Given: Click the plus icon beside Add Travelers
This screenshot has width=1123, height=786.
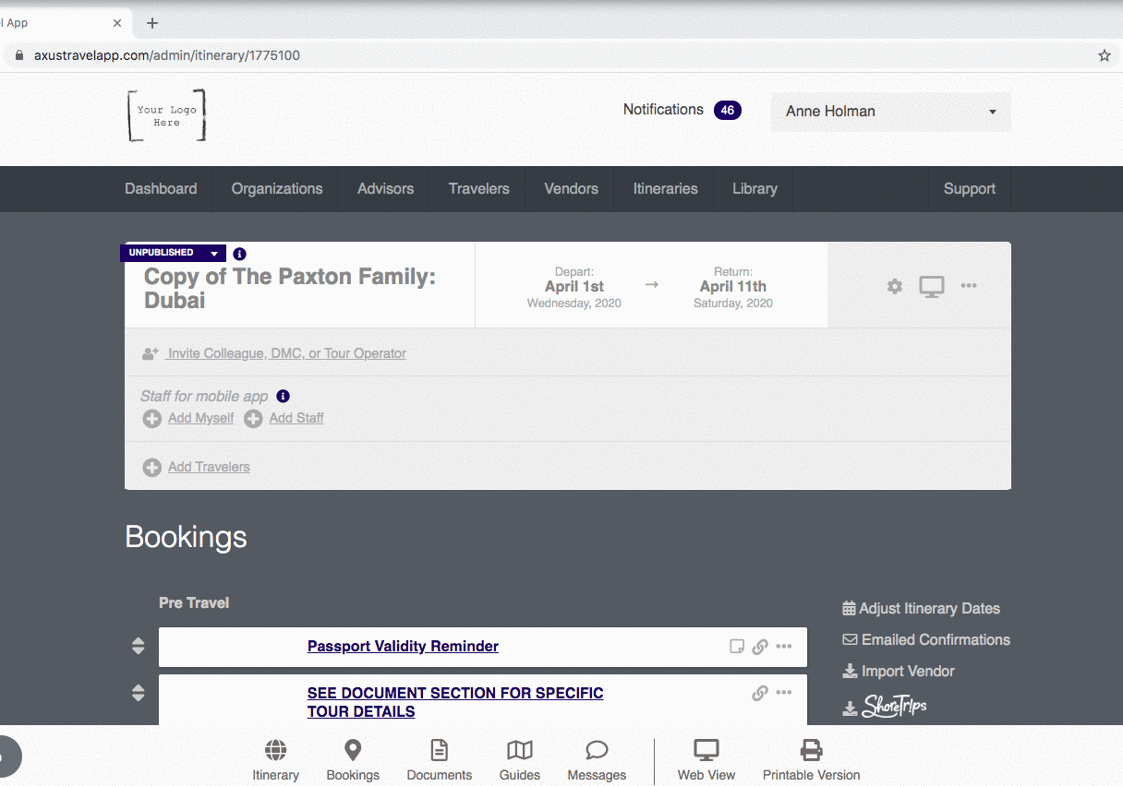Looking at the screenshot, I should pos(151,468).
